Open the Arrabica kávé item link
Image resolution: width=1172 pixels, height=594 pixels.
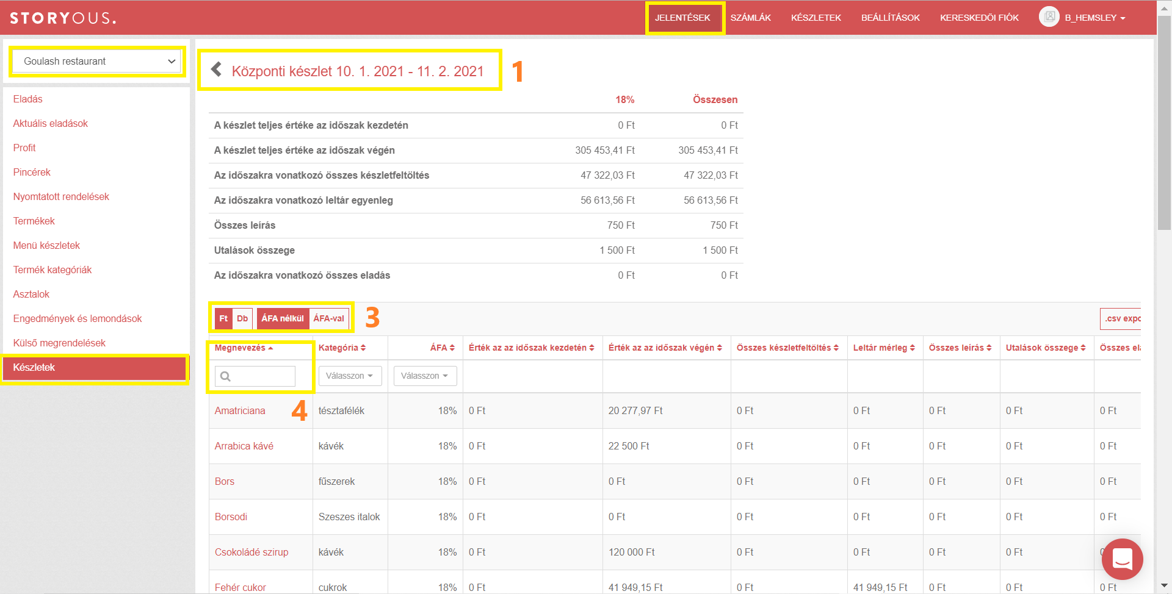(244, 446)
